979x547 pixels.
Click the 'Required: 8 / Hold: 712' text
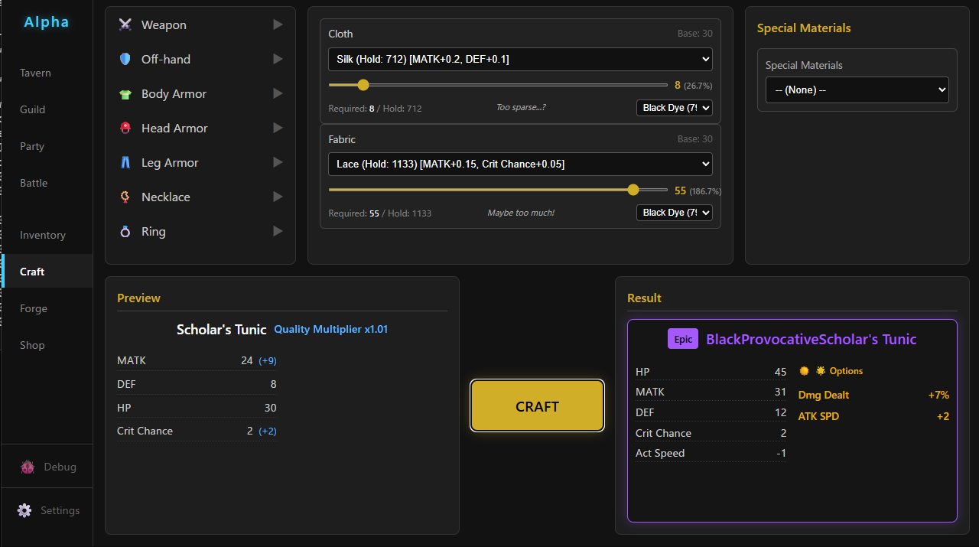pyautogui.click(x=375, y=109)
